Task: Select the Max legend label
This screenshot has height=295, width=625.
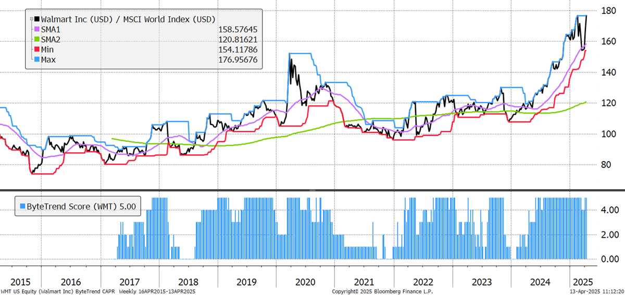Action: pos(49,60)
